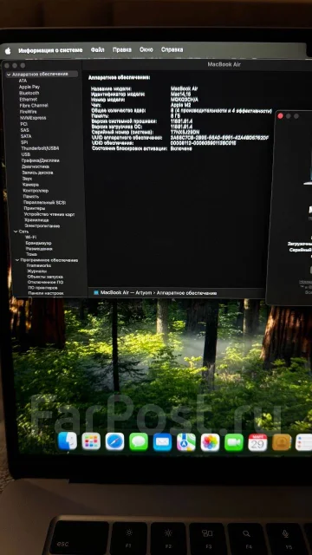
Task: Select Bluetooth in the sidebar
Action: point(29,93)
